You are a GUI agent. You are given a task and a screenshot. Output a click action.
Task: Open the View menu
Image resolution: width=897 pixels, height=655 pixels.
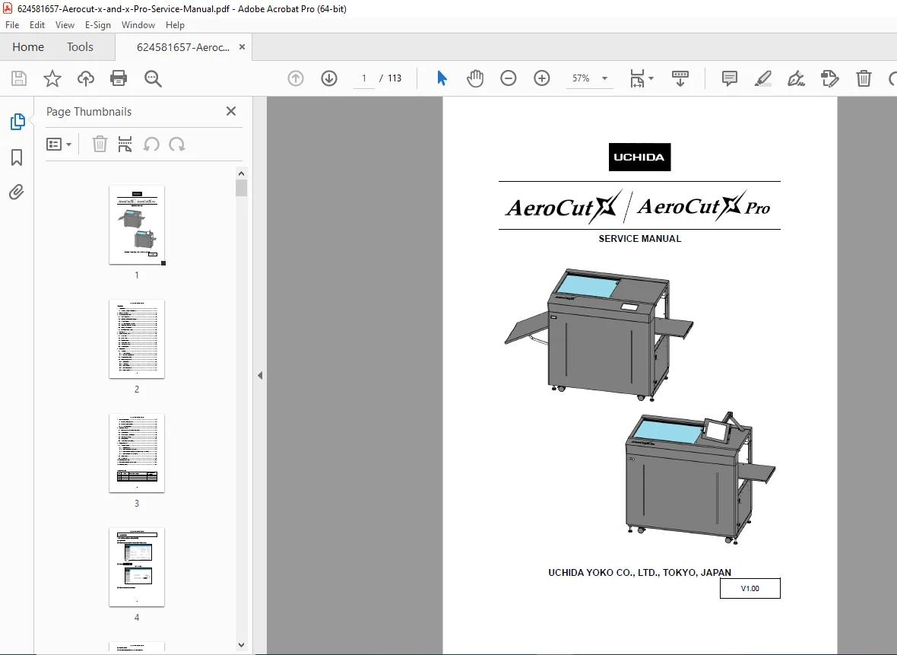(x=65, y=24)
